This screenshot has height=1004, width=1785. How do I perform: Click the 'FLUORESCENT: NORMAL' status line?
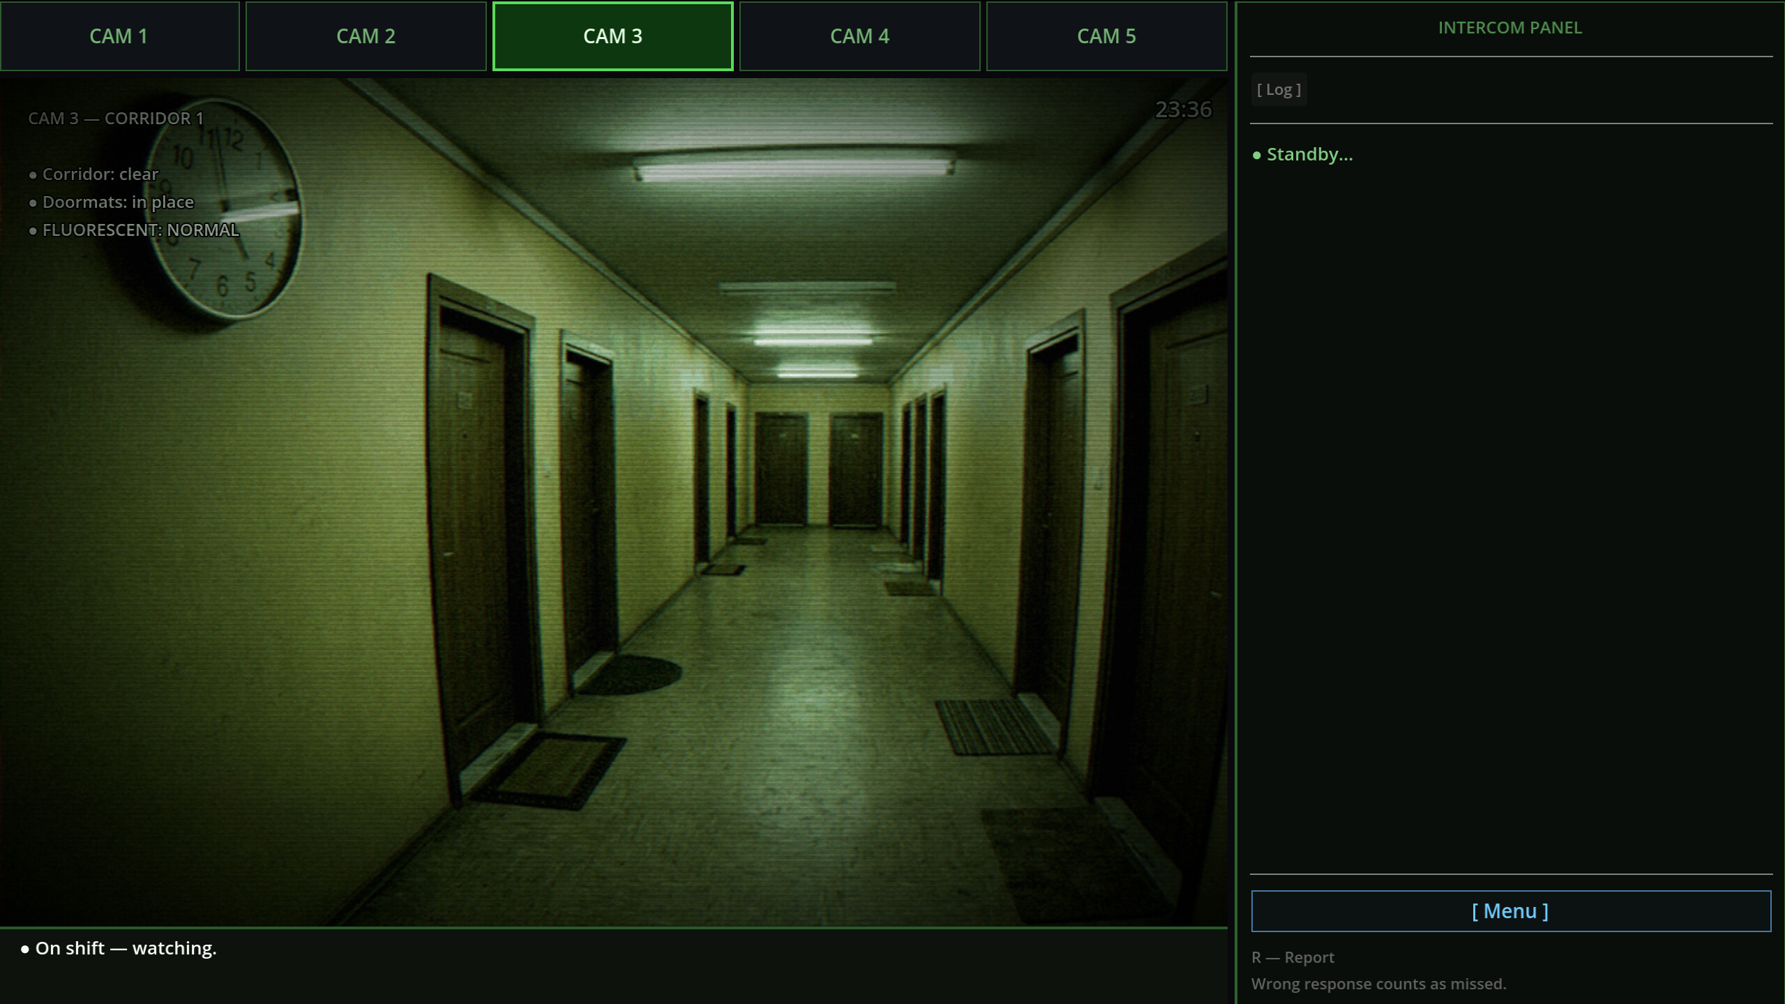(x=134, y=230)
